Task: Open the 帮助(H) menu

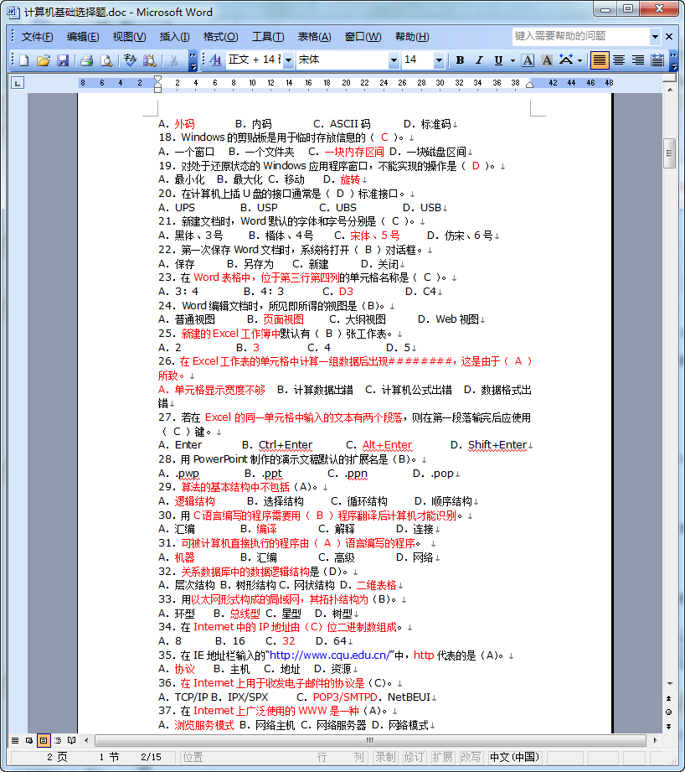Action: click(412, 37)
